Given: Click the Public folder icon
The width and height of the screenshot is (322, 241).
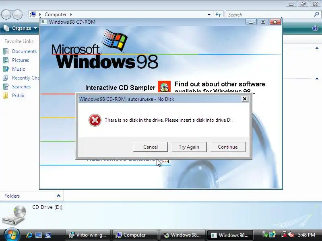Looking at the screenshot, I should [x=6, y=96].
